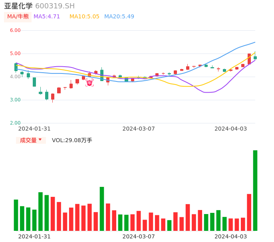
Task: Select the 2024-03-07 date on price axis
Action: point(139,129)
